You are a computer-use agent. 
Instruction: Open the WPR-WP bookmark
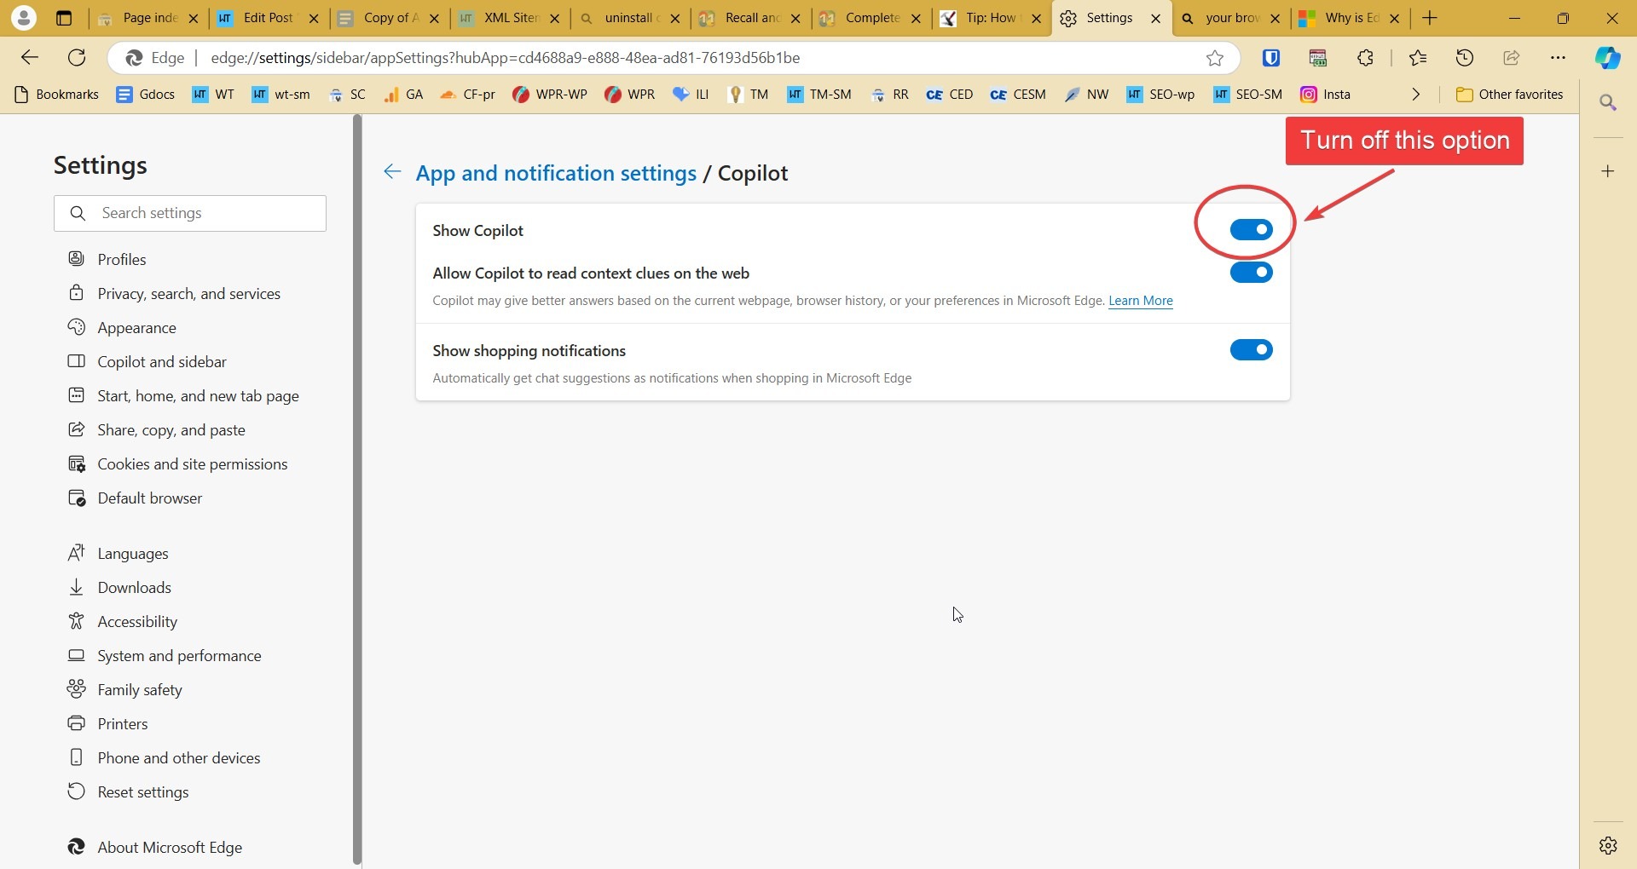pos(550,95)
